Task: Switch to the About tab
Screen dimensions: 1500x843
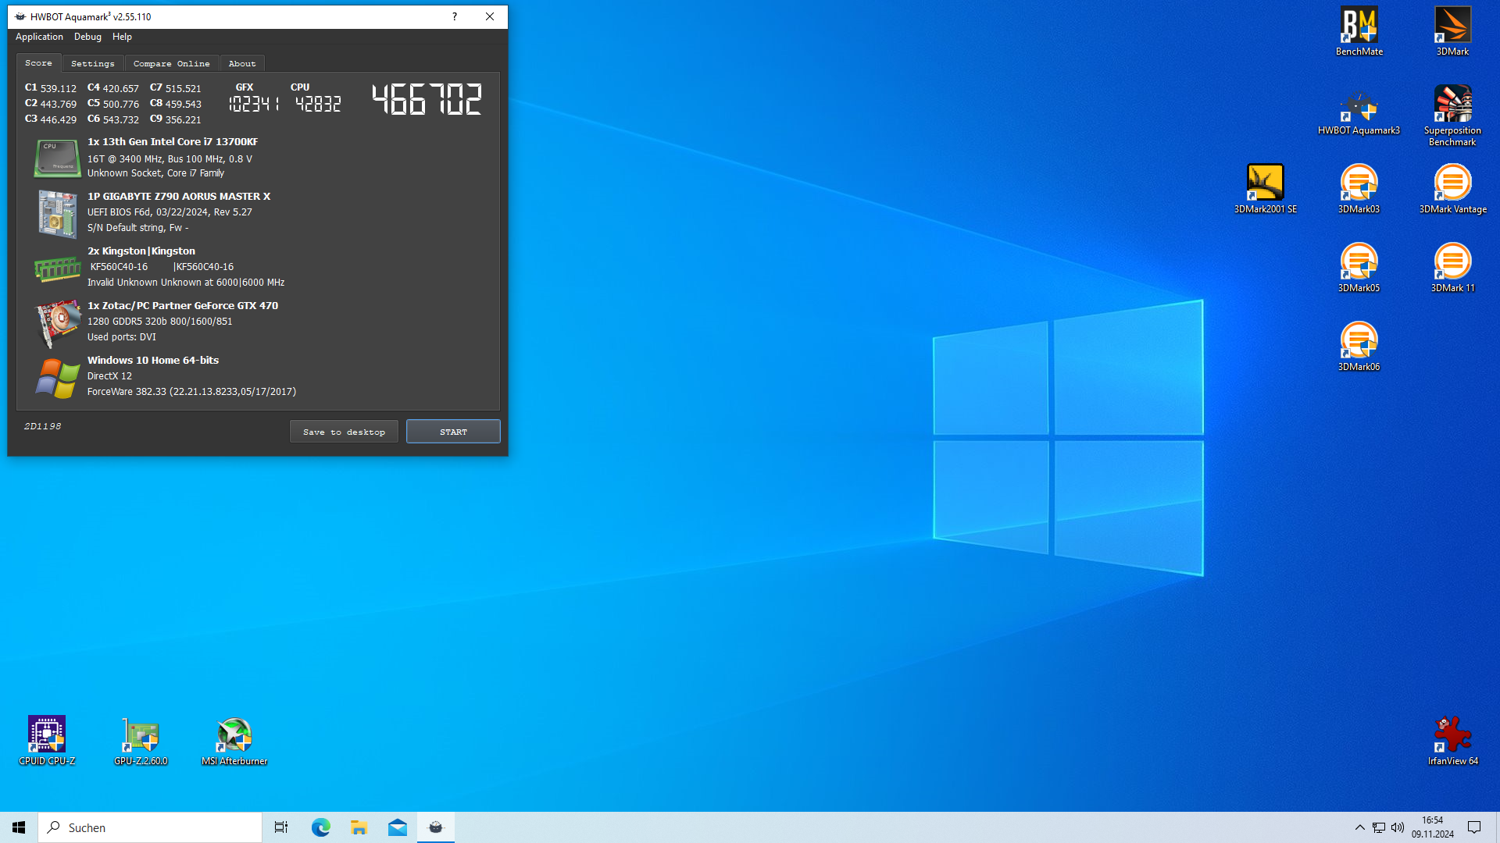Action: [x=242, y=63]
